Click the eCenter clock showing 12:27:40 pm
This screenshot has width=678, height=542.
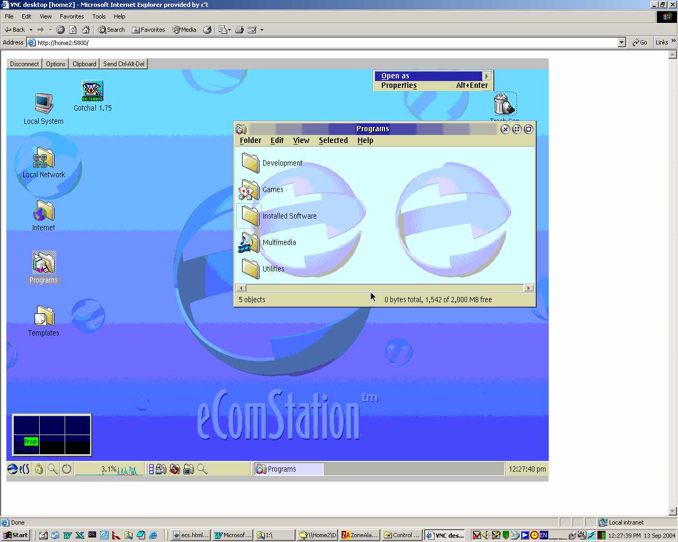tap(527, 469)
